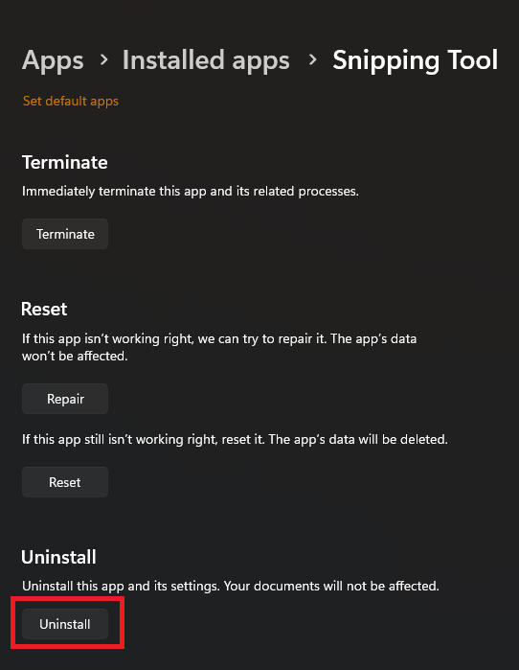The height and width of the screenshot is (670, 519).
Task: Select the Immediately terminate this app description
Action: click(191, 191)
